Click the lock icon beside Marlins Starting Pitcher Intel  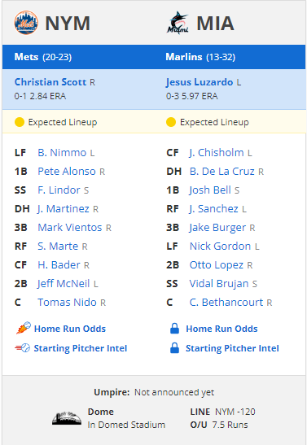pos(174,348)
